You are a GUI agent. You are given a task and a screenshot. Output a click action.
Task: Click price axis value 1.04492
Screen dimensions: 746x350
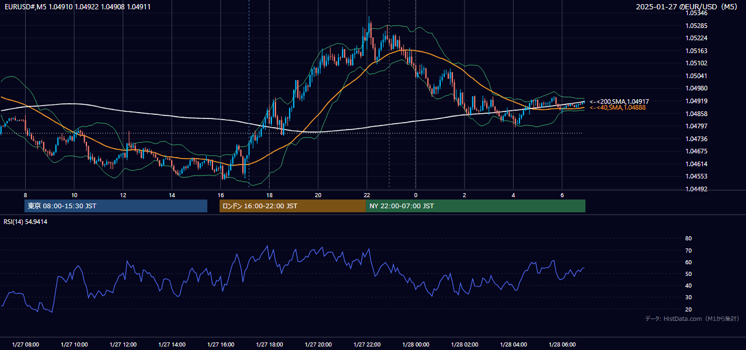point(696,189)
